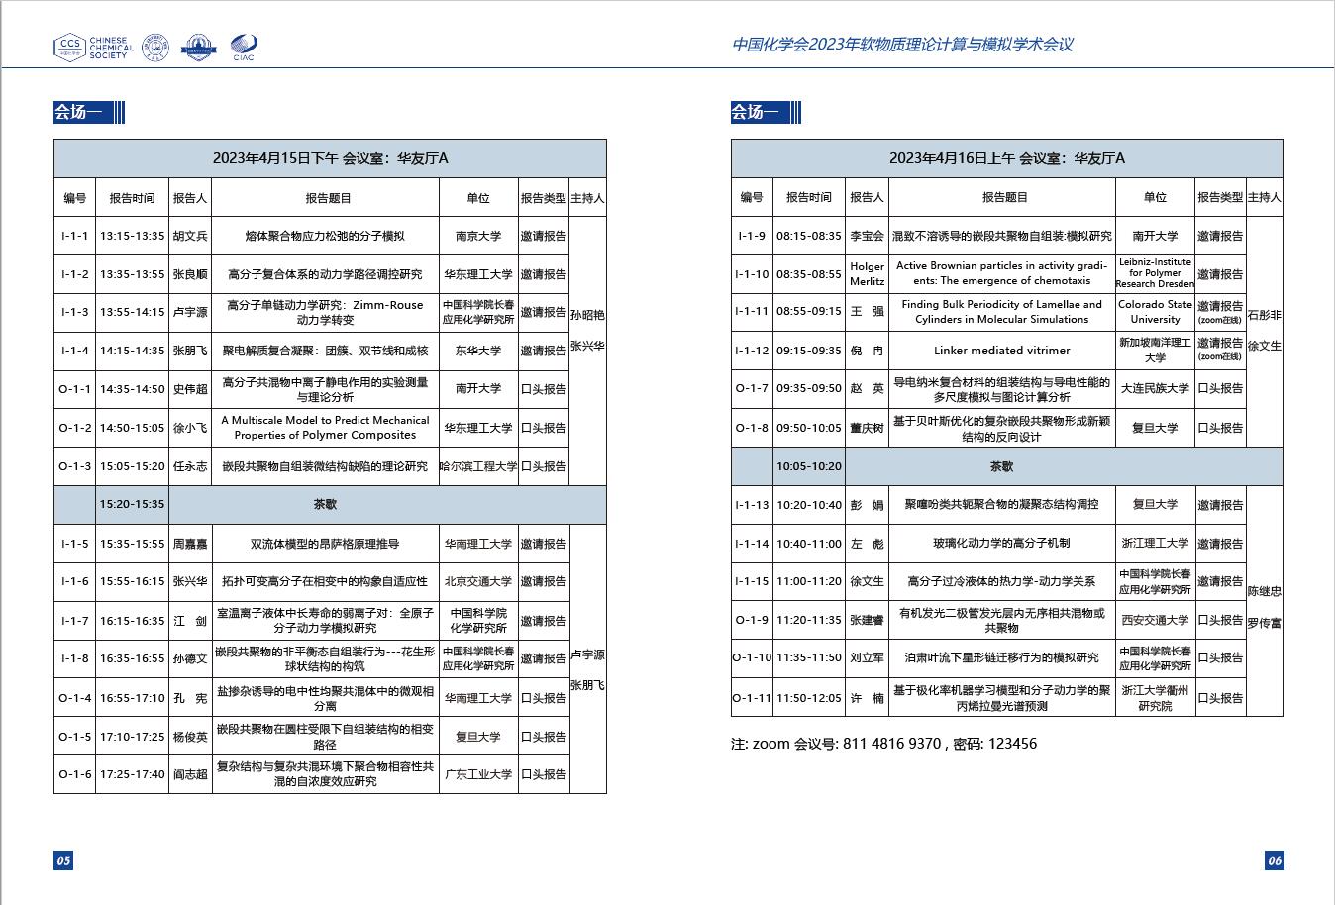Click the 茶歇 row at 15:20-15:35

[325, 504]
